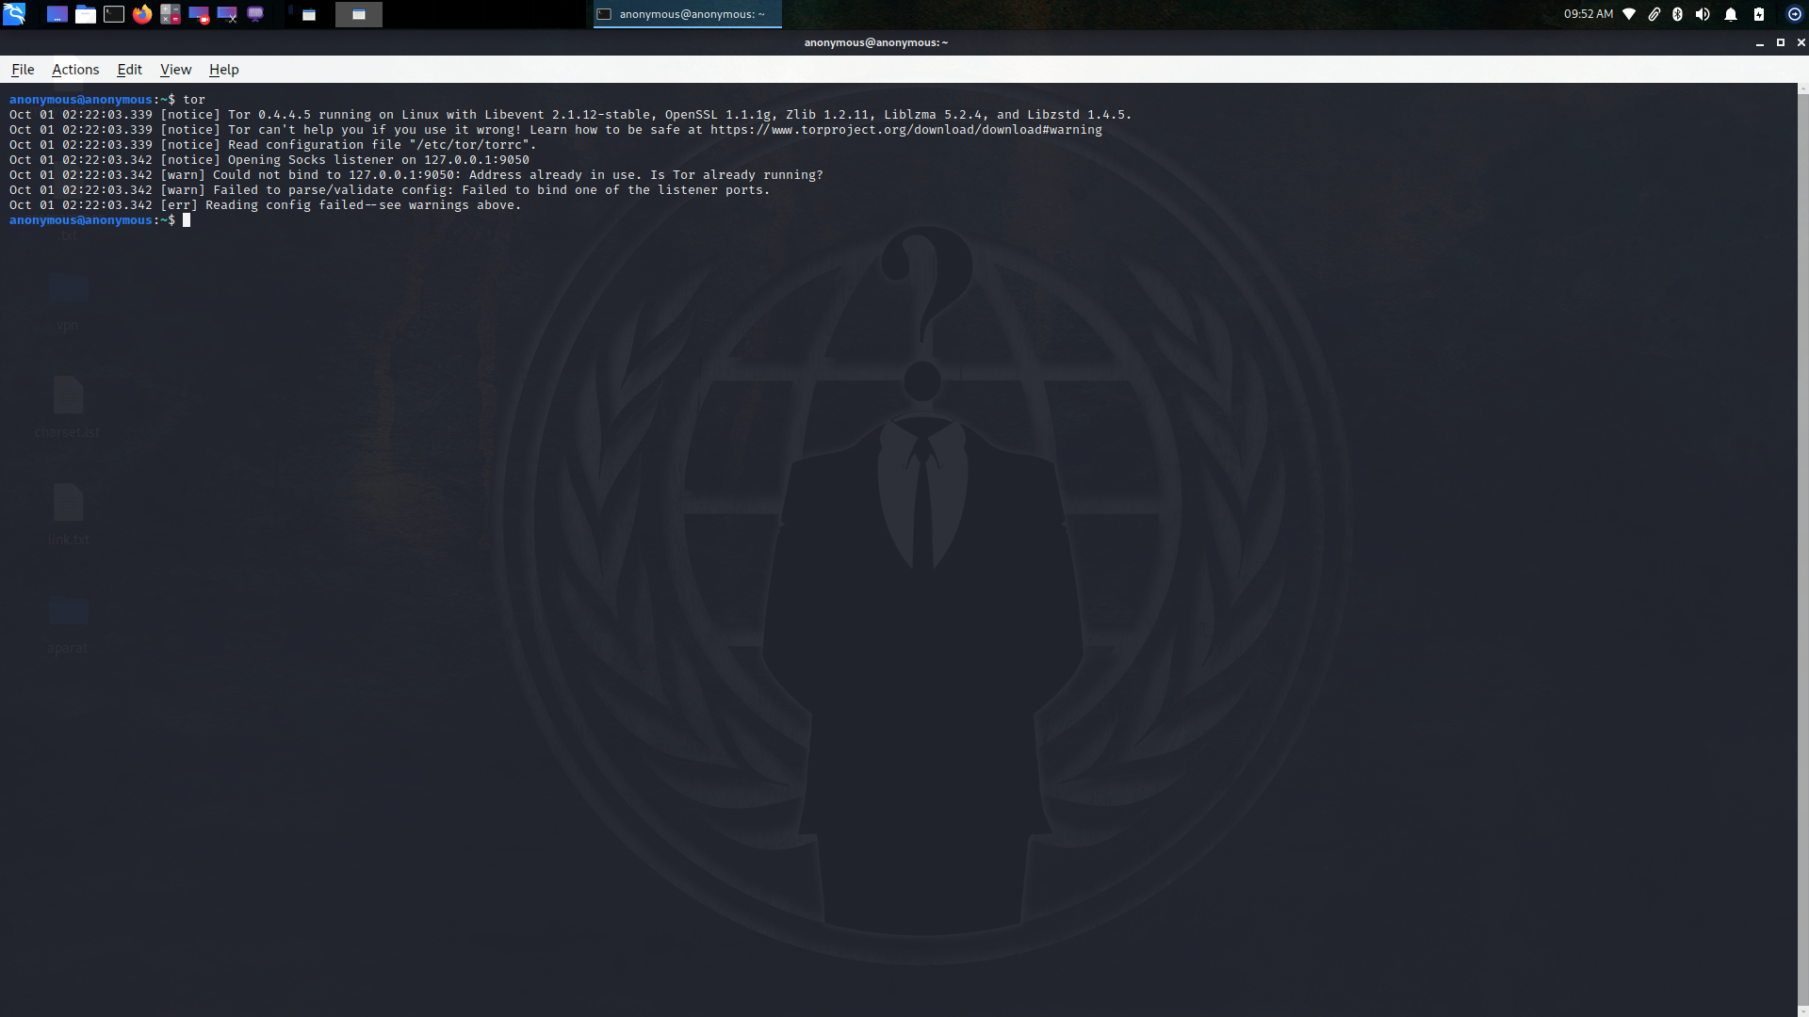Open the calculator panel launcher
Viewport: 1809px width, 1017px height.
click(171, 14)
